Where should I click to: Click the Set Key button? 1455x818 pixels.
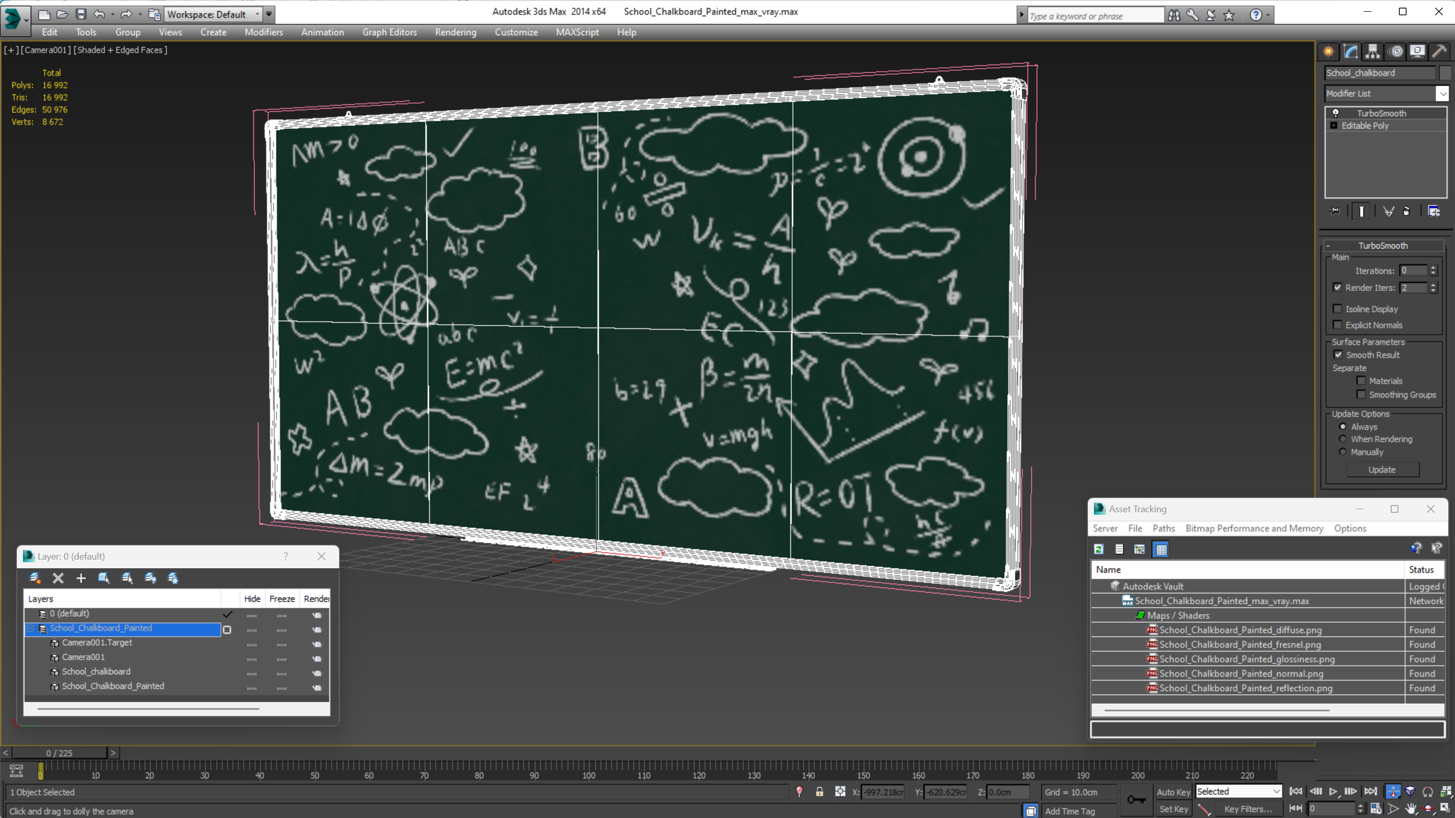(1173, 808)
